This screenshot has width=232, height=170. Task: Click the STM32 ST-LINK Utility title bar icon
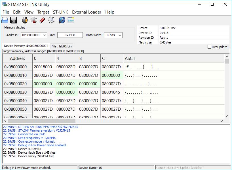(5, 4)
